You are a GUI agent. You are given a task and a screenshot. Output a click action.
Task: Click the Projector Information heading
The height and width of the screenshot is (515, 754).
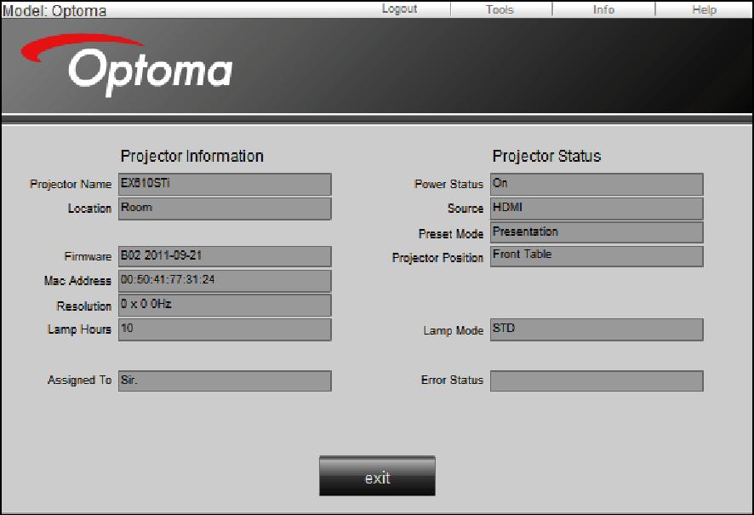point(191,157)
